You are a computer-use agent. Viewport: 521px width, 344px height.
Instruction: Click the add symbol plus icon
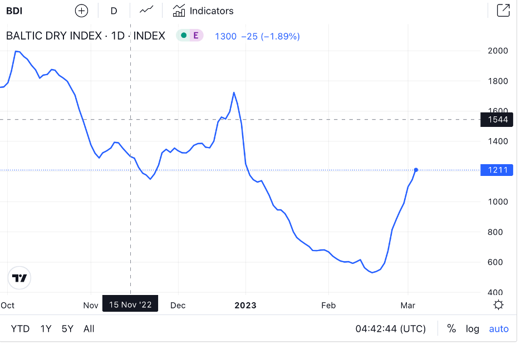pyautogui.click(x=81, y=11)
